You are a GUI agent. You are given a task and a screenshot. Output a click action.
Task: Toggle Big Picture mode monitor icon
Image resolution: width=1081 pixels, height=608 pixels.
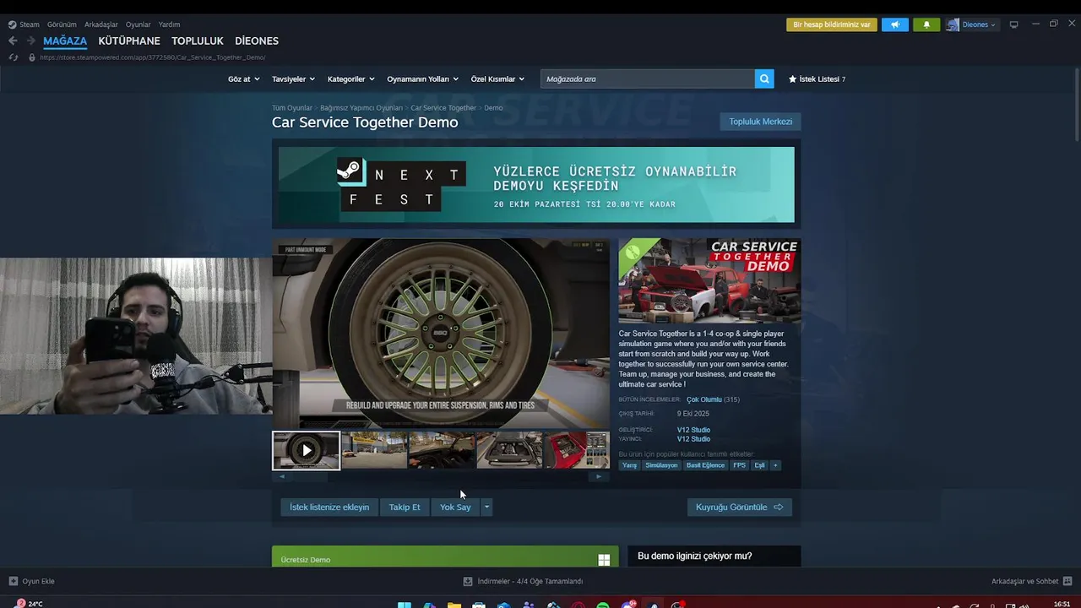point(1014,24)
